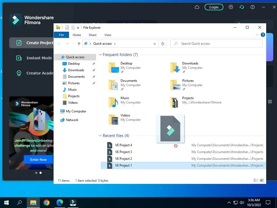Screen dimensions: 277x208
Task: Open Filmora upload arrow icon
Action: pos(231,7)
